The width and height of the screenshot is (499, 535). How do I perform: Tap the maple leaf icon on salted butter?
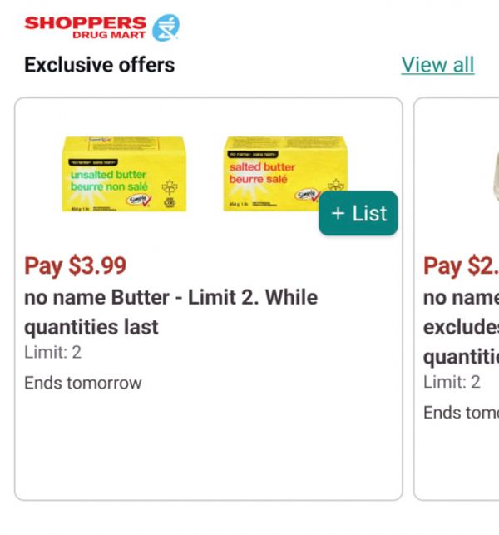336,185
